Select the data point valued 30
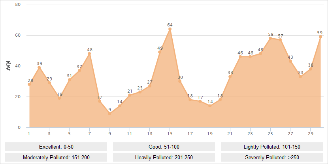This screenshot has height=164, width=328. coord(180,81)
